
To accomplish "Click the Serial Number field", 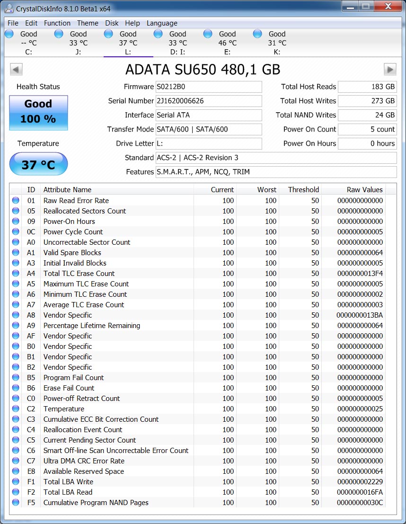I will (209, 101).
